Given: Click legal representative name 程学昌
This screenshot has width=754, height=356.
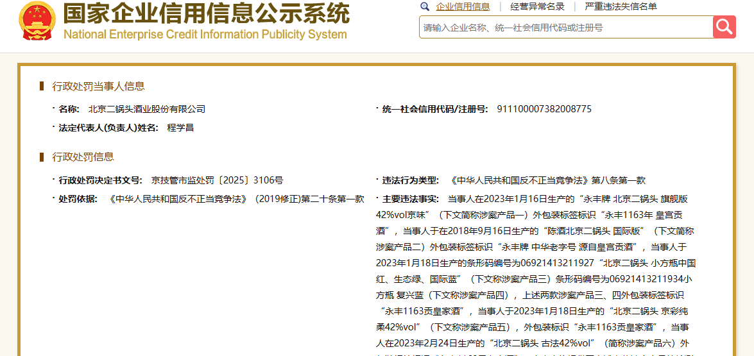Looking at the screenshot, I should coord(180,128).
